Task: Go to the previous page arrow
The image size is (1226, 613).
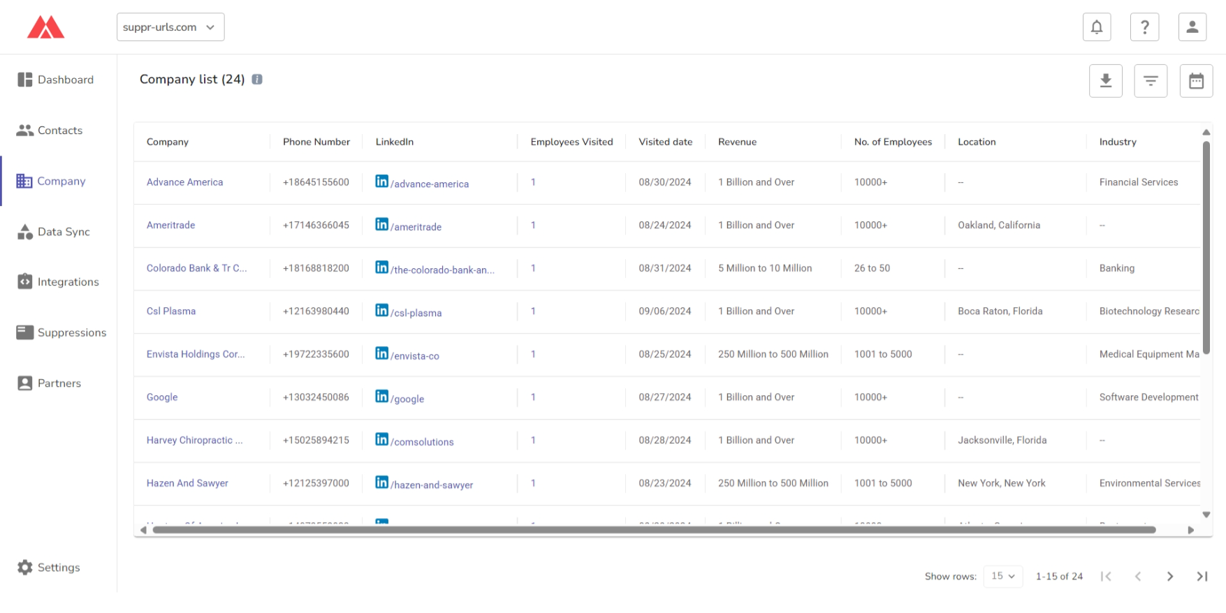Action: (x=1138, y=577)
